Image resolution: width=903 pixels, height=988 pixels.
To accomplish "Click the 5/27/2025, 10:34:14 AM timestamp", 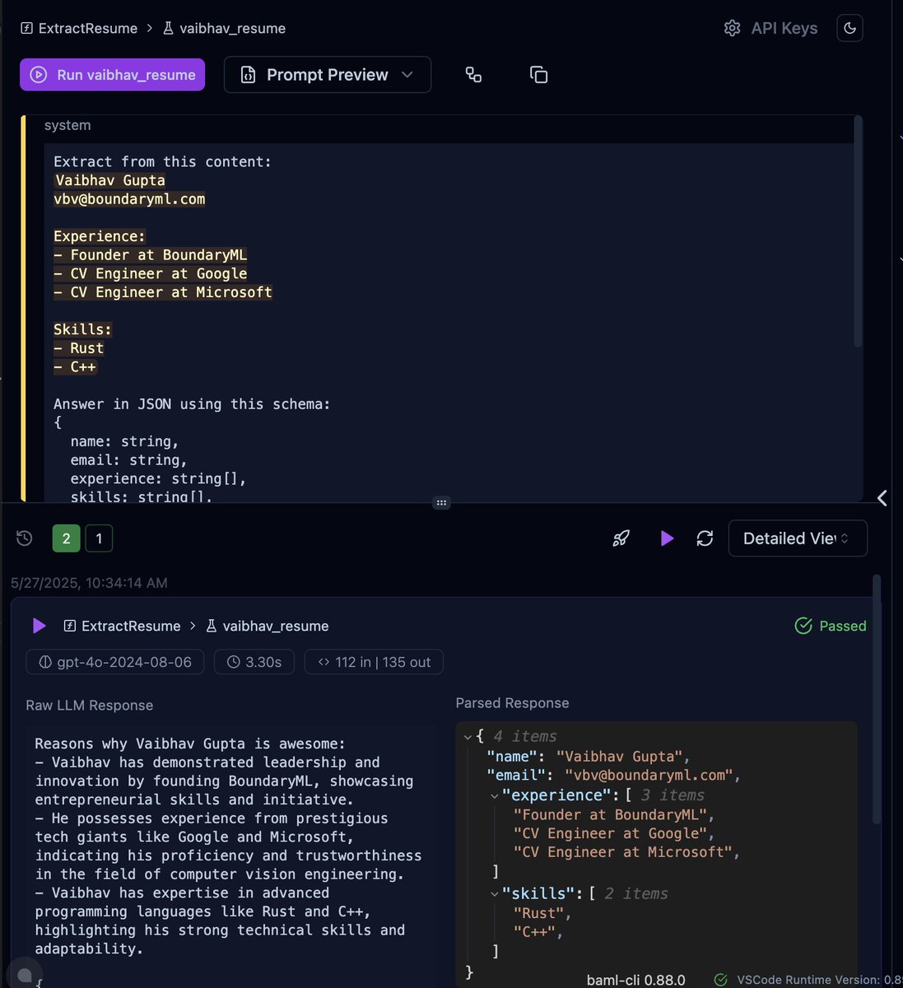I will tap(89, 583).
